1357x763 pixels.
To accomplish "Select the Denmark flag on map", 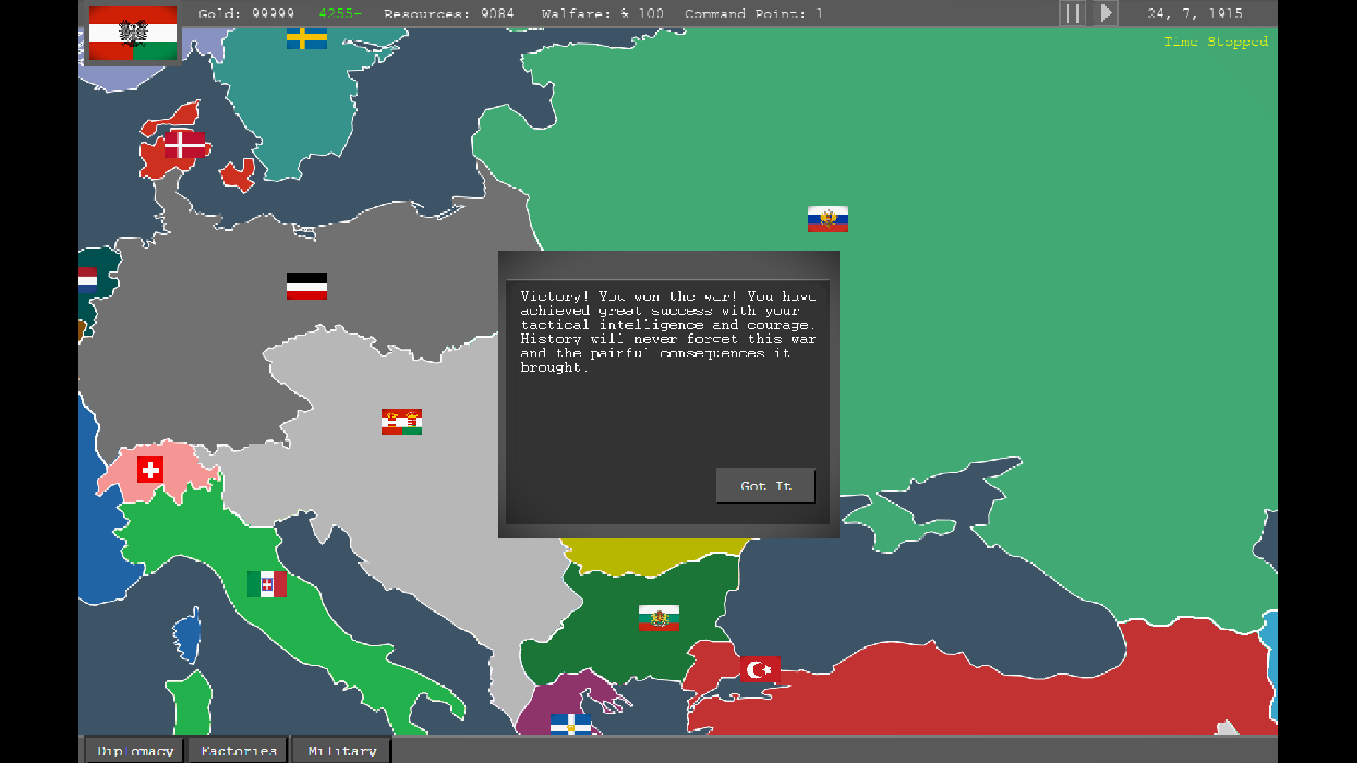I will click(184, 145).
